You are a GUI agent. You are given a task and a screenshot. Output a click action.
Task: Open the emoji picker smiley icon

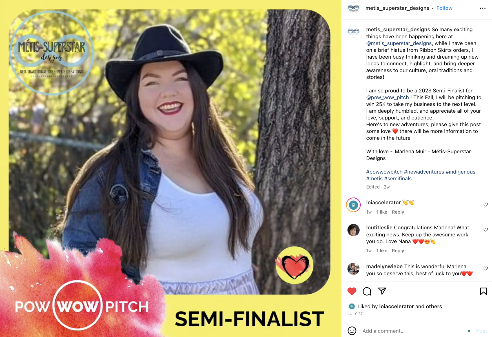[352, 331]
